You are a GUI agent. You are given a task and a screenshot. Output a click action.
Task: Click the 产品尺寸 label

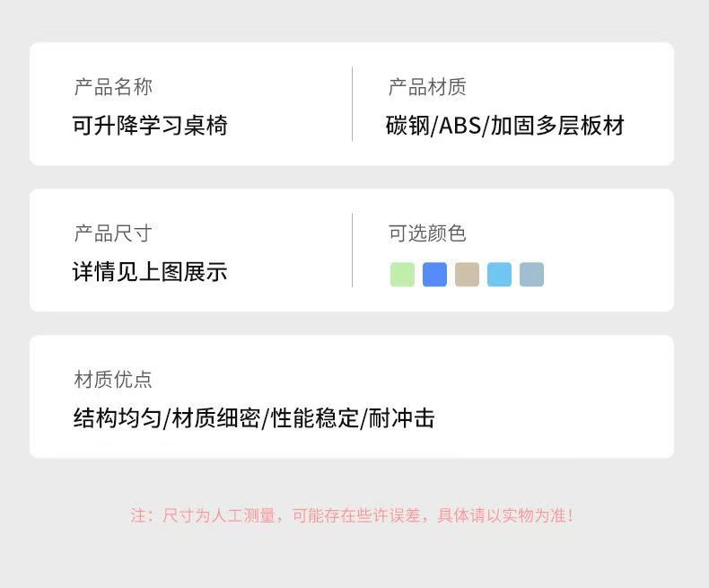pyautogui.click(x=113, y=233)
